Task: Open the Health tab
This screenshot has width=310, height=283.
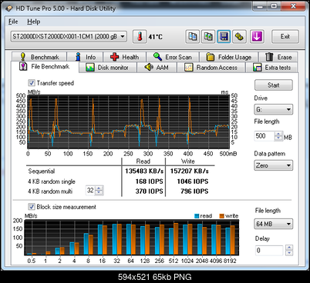Action: [125, 57]
